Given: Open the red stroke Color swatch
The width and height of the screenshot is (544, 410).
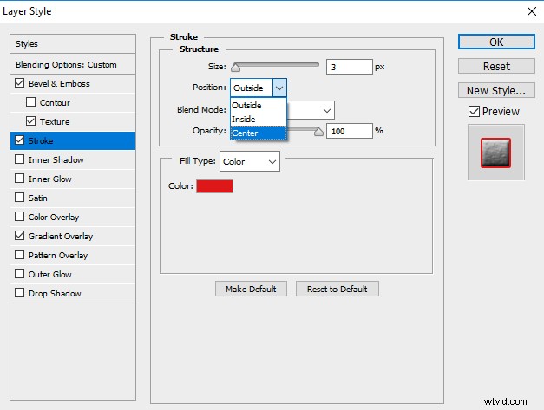Looking at the screenshot, I should point(215,186).
